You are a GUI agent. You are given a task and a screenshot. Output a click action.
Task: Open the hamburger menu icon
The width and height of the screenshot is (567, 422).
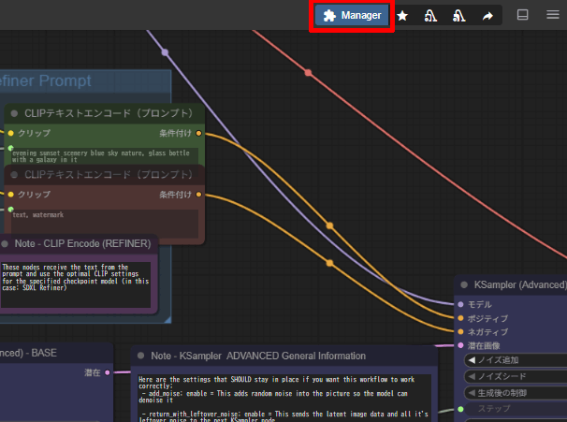(553, 15)
